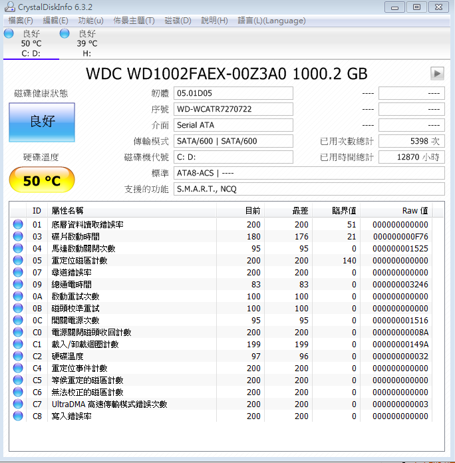Click raw value 000000000F76
The width and height of the screenshot is (455, 463).
pyautogui.click(x=400, y=237)
